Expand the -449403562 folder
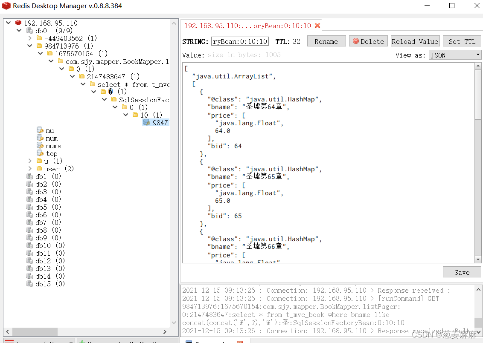The height and width of the screenshot is (343, 483). [x=30, y=38]
